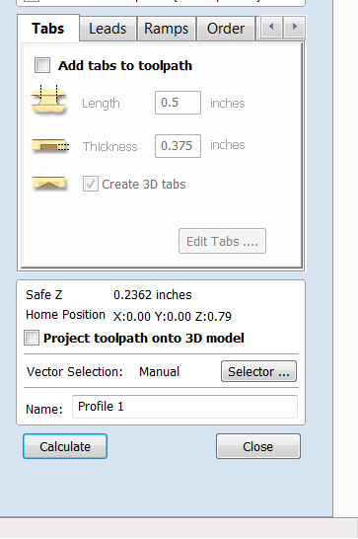Click the 3D tabs illustration icon
Screen dimensions: 358x539
pyautogui.click(x=49, y=183)
